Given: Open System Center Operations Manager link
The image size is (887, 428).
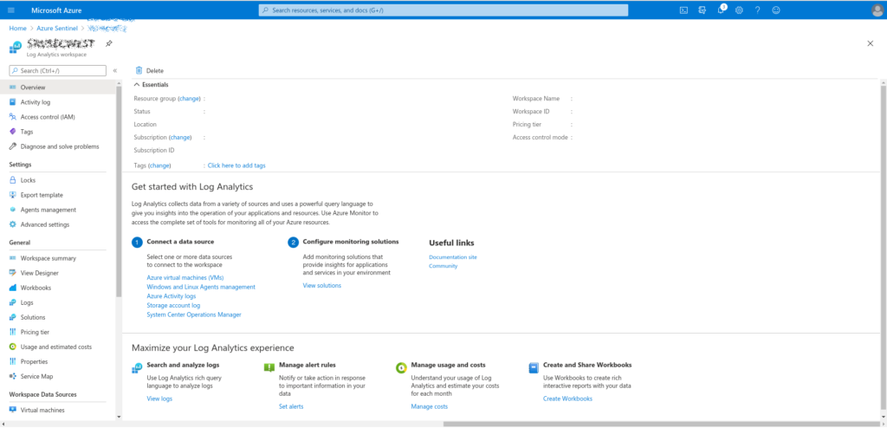Looking at the screenshot, I should (194, 315).
